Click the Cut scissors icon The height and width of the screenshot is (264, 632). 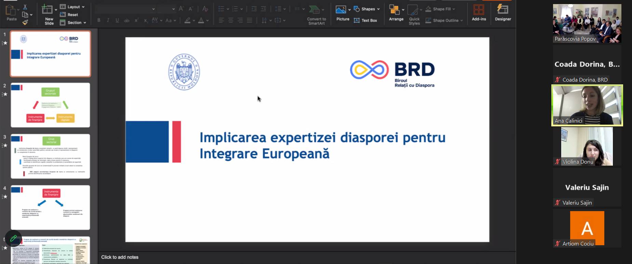pos(25,7)
